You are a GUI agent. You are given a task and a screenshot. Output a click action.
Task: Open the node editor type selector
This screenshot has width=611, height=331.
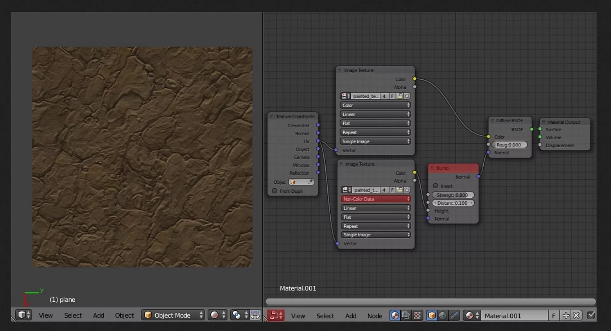(x=276, y=315)
